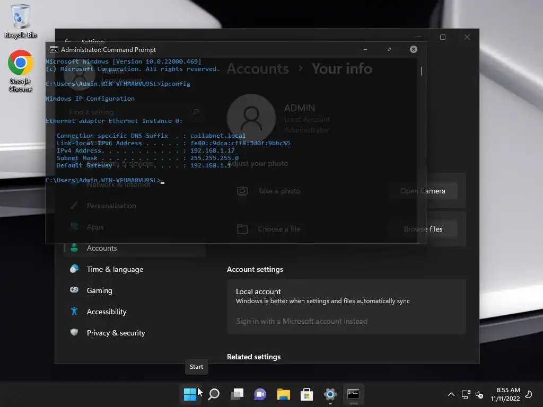Viewport: 543px width, 407px height.
Task: Open taskbar Search magnifier icon
Action: coord(214,394)
